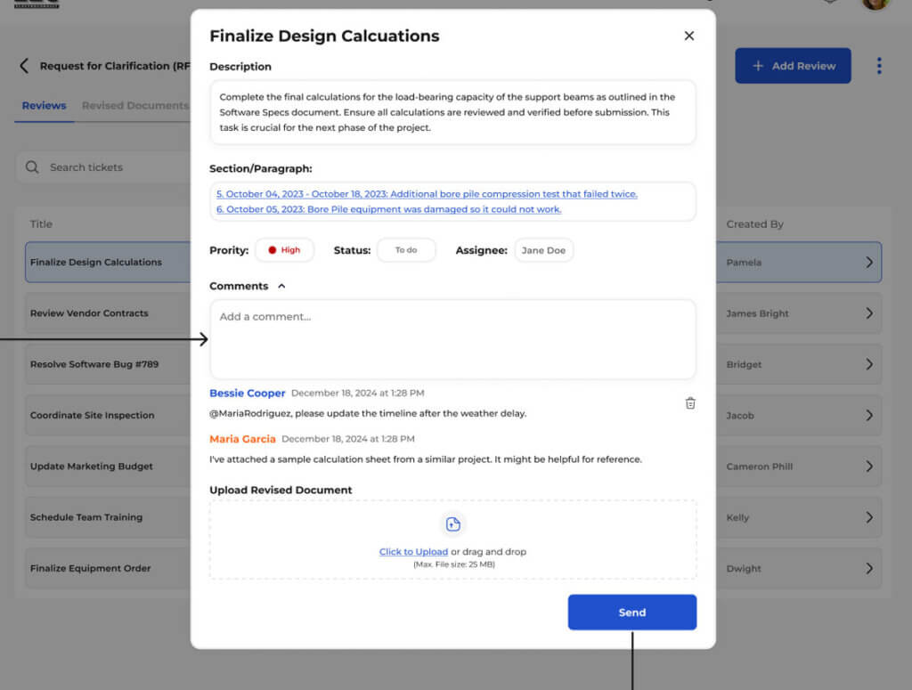
Task: Switch to the Reviews tab
Action: coord(44,105)
